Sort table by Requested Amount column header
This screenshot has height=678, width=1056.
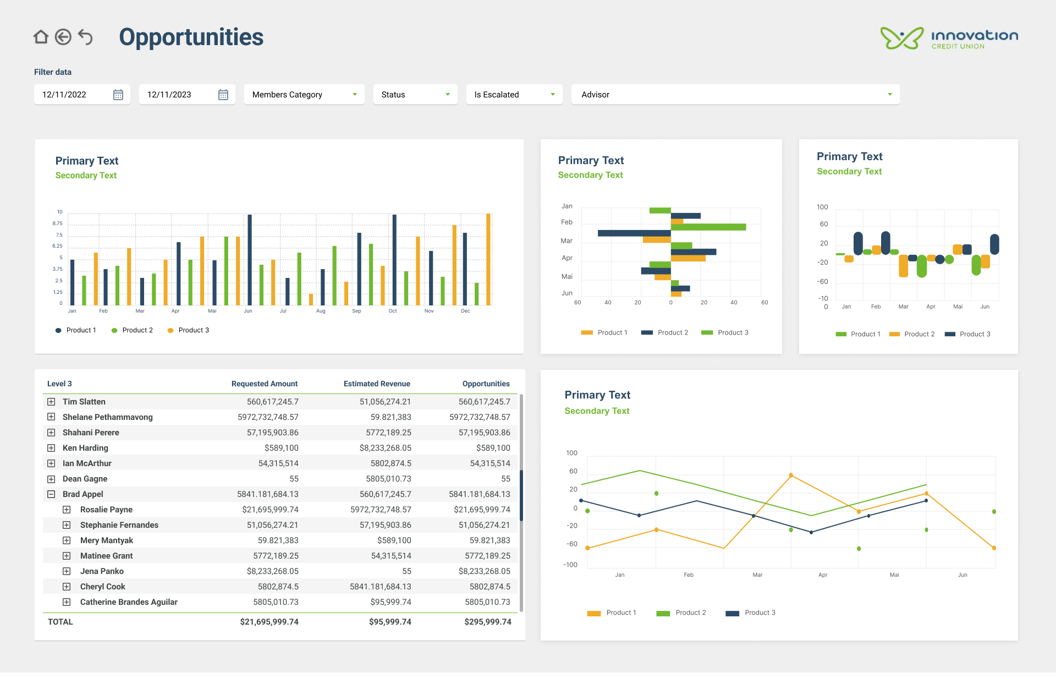coord(264,384)
